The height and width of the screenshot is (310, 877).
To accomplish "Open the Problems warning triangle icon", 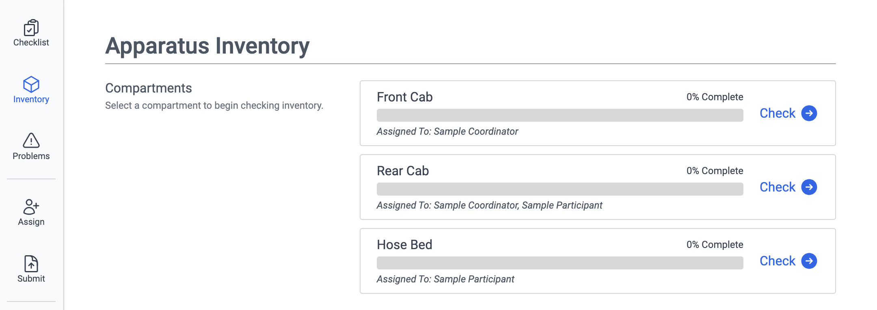I will tap(31, 140).
